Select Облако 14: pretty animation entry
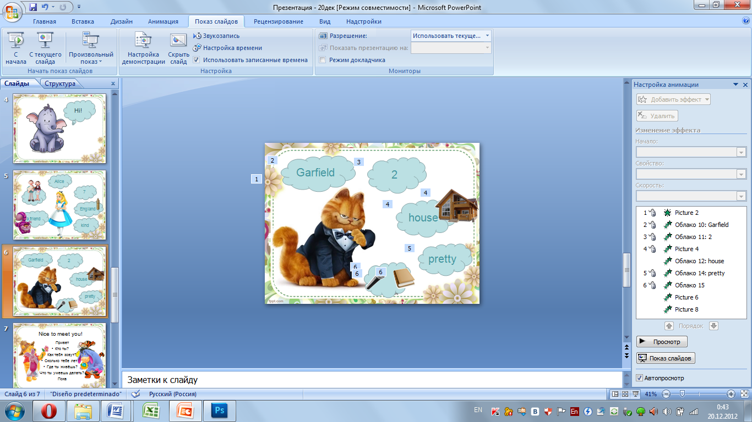Image resolution: width=752 pixels, height=422 pixels. point(691,273)
